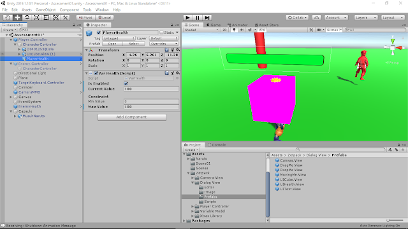
Task: Switch to the Game tab
Action: point(214,25)
